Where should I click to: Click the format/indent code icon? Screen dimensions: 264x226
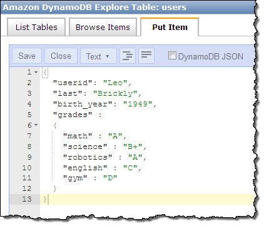pyautogui.click(x=128, y=56)
